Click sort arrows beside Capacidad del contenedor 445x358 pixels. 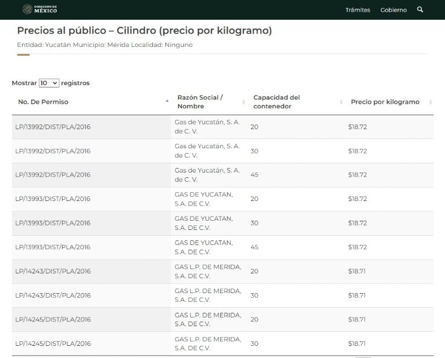(x=341, y=102)
